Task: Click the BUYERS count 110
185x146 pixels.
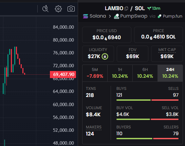Action: coord(119,133)
